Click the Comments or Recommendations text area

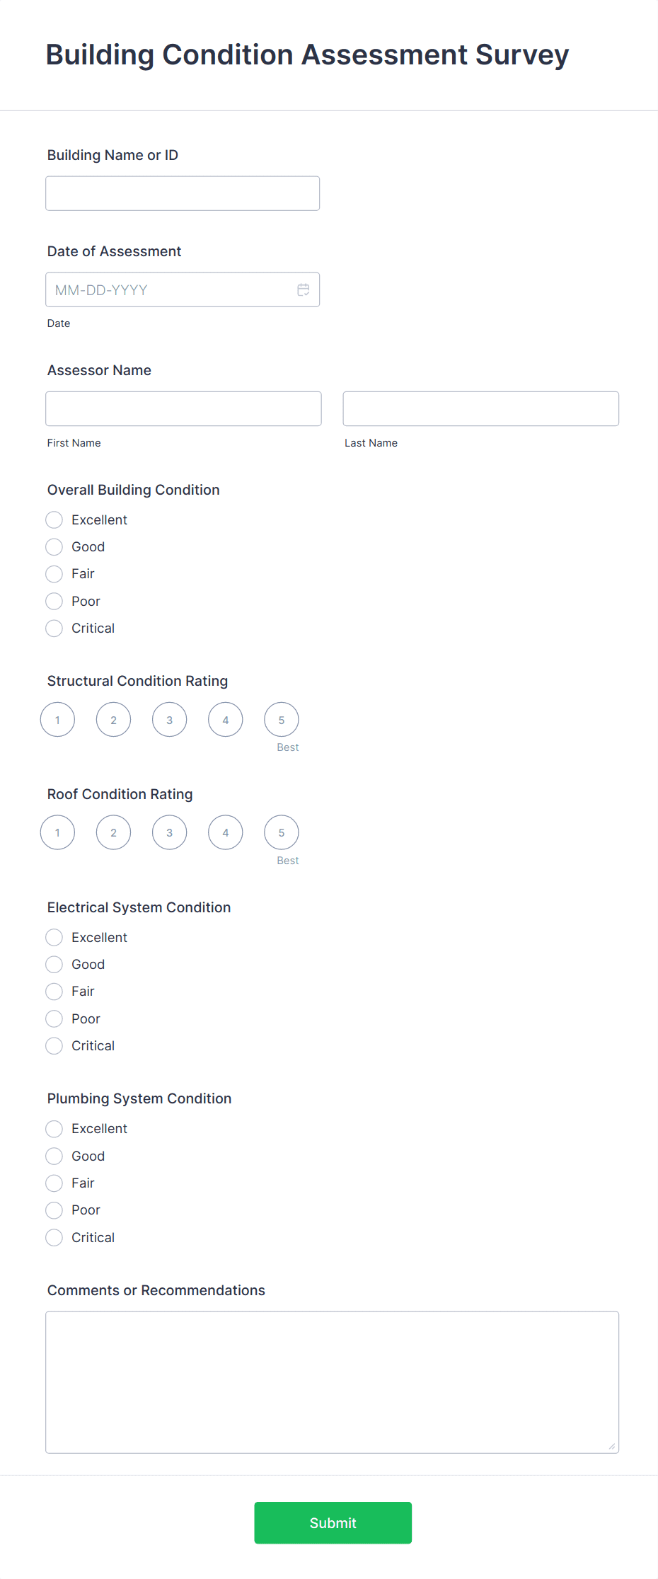point(332,1380)
